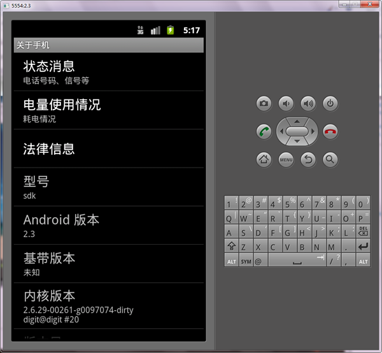Click the signal strength icon
This screenshot has height=353, width=382.
pyautogui.click(x=155, y=30)
